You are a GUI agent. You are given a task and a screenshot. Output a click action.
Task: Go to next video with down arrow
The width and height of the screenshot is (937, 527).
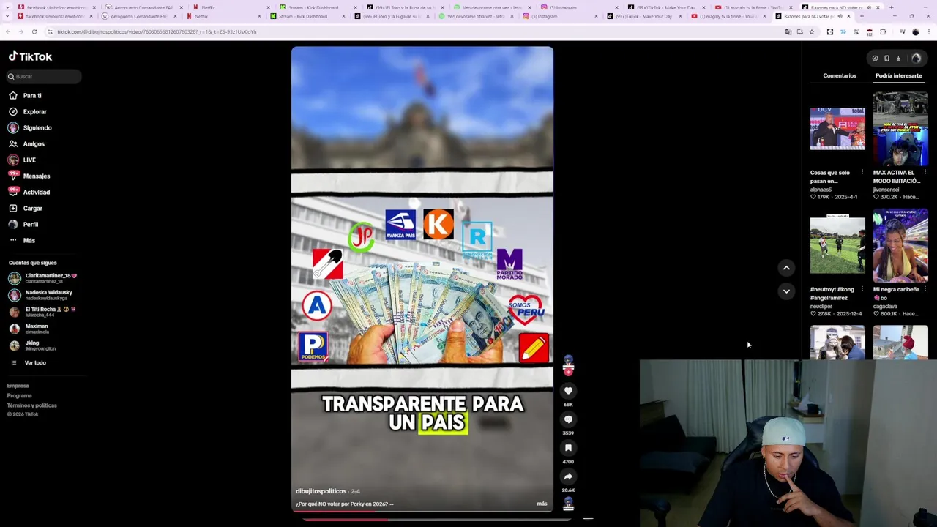coord(786,291)
